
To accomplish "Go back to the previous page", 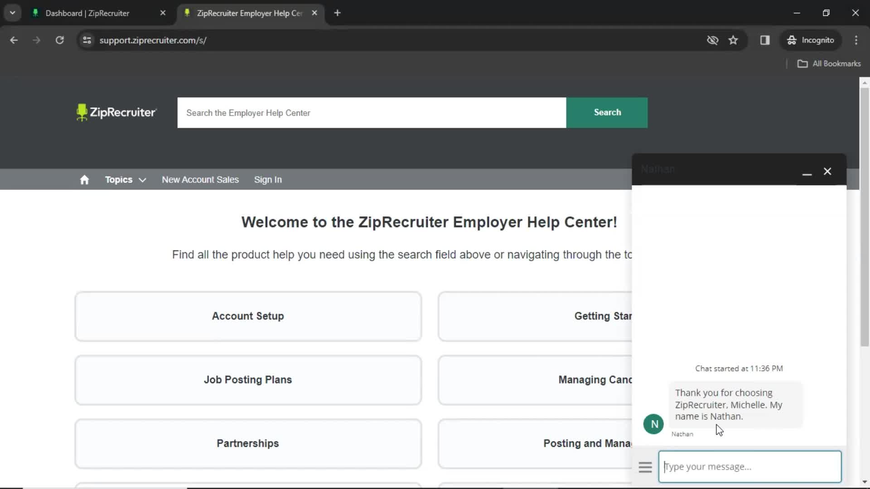I will [14, 40].
